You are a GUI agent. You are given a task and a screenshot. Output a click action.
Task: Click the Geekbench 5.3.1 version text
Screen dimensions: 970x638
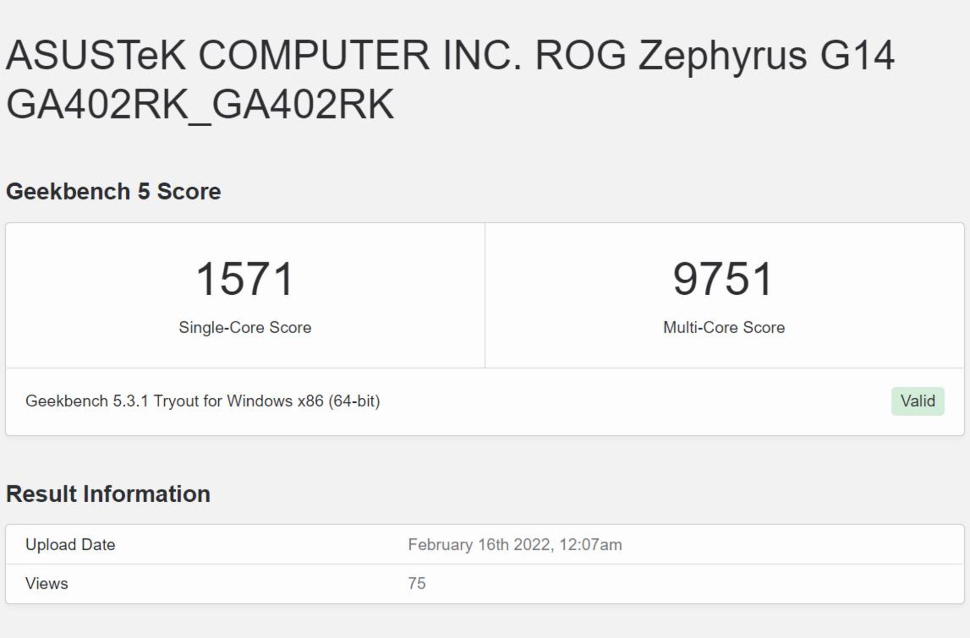(87, 401)
